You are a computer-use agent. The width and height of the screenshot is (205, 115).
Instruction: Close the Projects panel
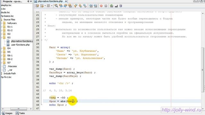pyautogui.click(x=31, y=1)
